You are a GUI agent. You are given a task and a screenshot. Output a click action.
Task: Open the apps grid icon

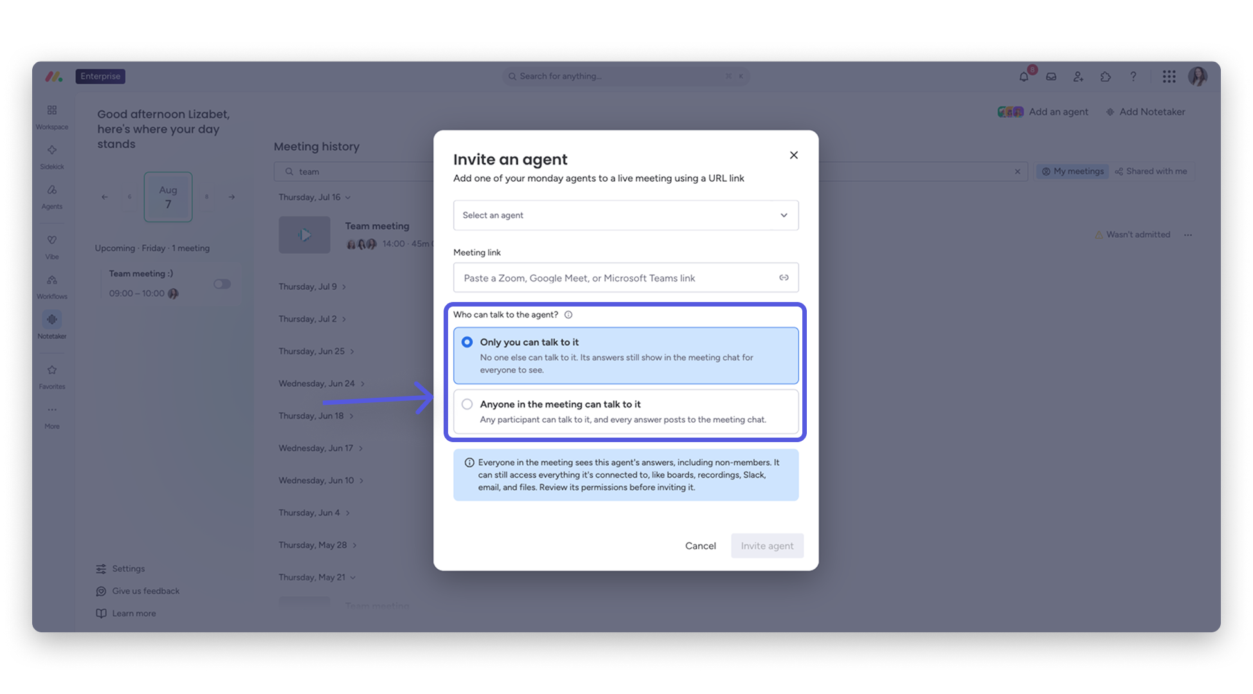tap(1169, 76)
